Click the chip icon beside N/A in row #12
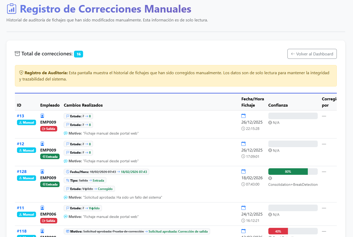Screen dimensions: 353x237 (x=270, y=151)
